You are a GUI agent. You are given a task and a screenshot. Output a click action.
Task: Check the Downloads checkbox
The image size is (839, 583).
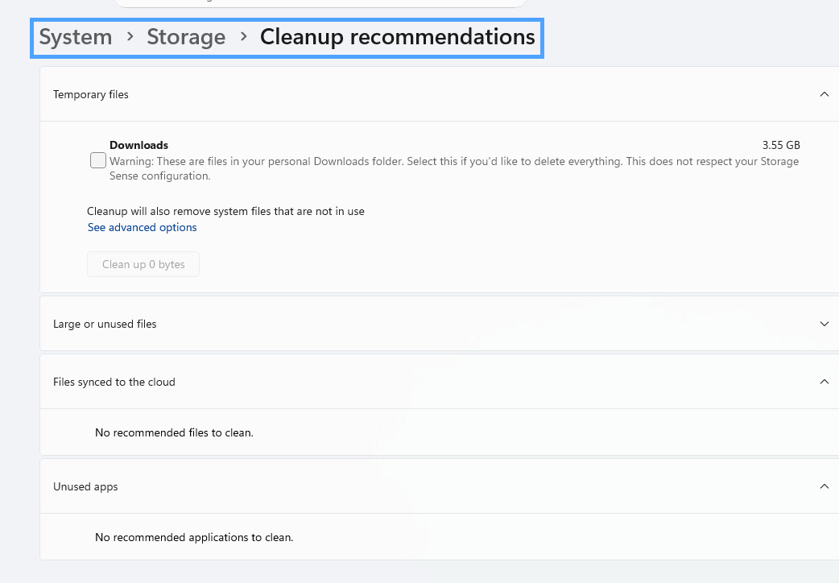pos(98,160)
